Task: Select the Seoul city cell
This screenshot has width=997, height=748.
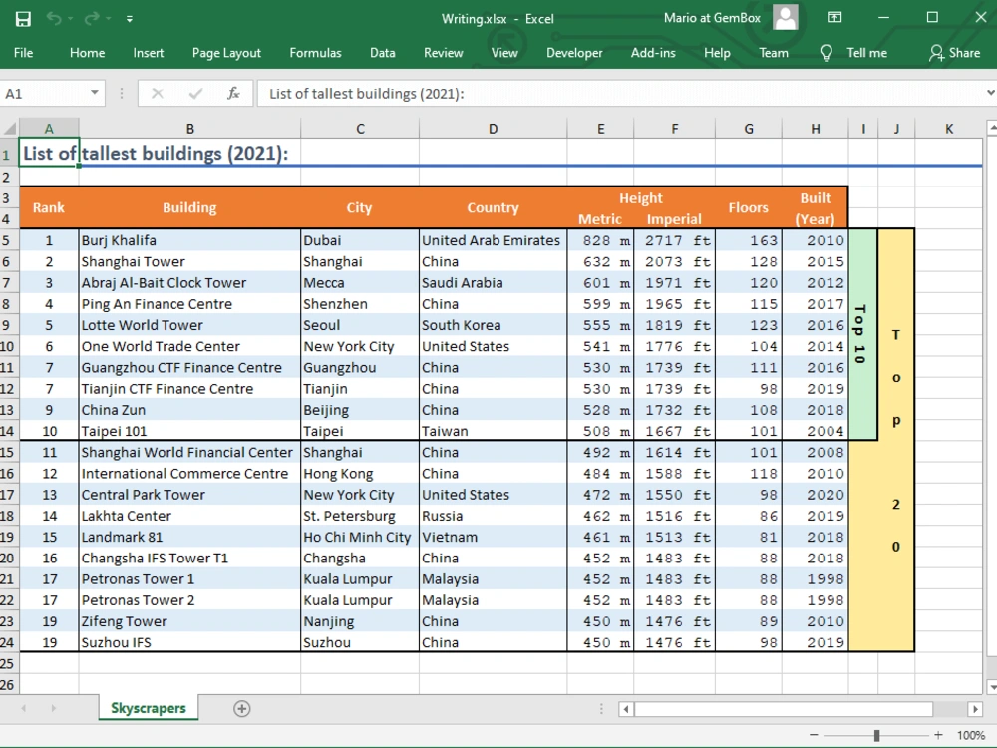Action: 359,325
